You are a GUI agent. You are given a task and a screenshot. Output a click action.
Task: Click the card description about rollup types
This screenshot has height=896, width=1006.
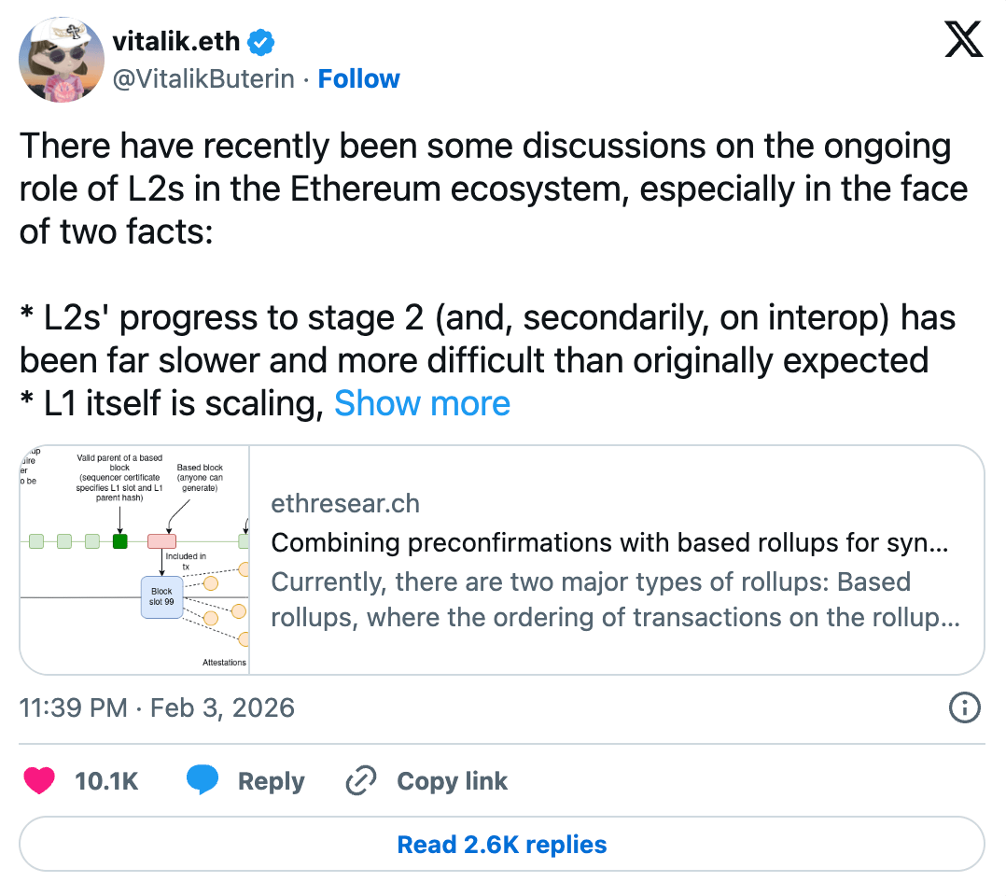click(x=615, y=599)
